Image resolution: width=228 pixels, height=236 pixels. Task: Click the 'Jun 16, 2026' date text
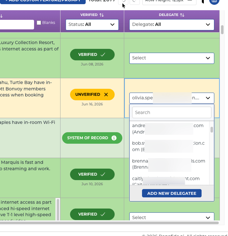tap(92, 104)
